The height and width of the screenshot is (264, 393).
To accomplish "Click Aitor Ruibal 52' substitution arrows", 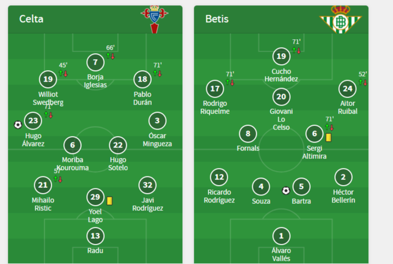I will coord(363,82).
